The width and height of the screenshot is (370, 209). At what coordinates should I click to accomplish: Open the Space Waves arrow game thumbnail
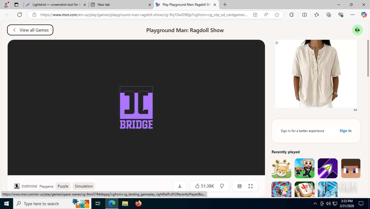click(x=328, y=168)
